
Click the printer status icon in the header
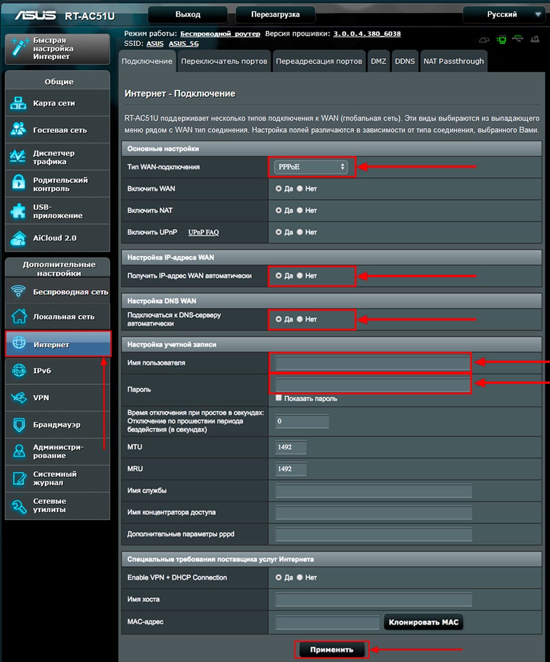point(535,38)
